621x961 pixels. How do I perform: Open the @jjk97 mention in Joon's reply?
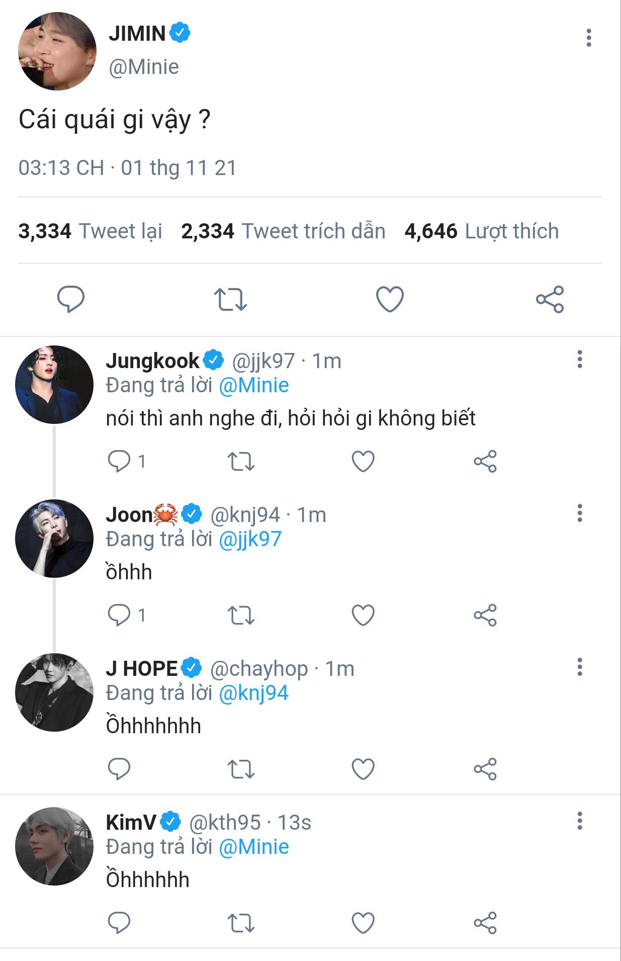(250, 539)
